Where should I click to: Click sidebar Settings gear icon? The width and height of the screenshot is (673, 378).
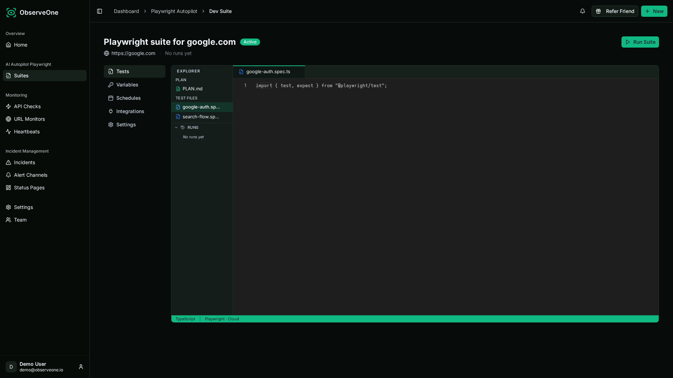[8, 207]
